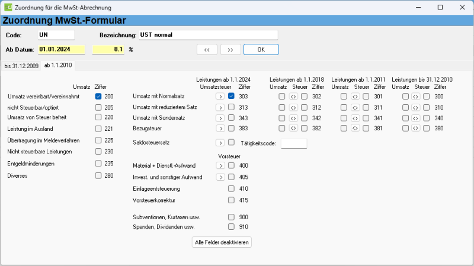Check the Steuer checkbox for Ziffer 380
Viewport: 474px width, 266px height.
pyautogui.click(x=426, y=128)
